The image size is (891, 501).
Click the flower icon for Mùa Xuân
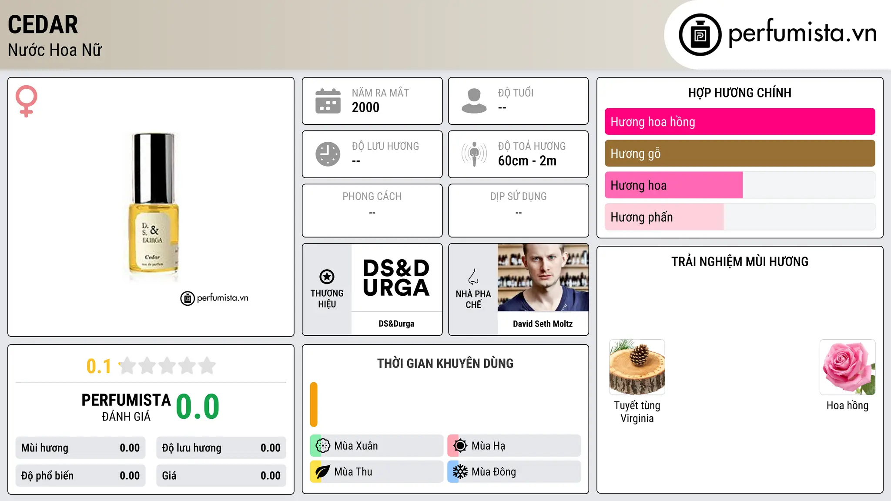coord(323,446)
